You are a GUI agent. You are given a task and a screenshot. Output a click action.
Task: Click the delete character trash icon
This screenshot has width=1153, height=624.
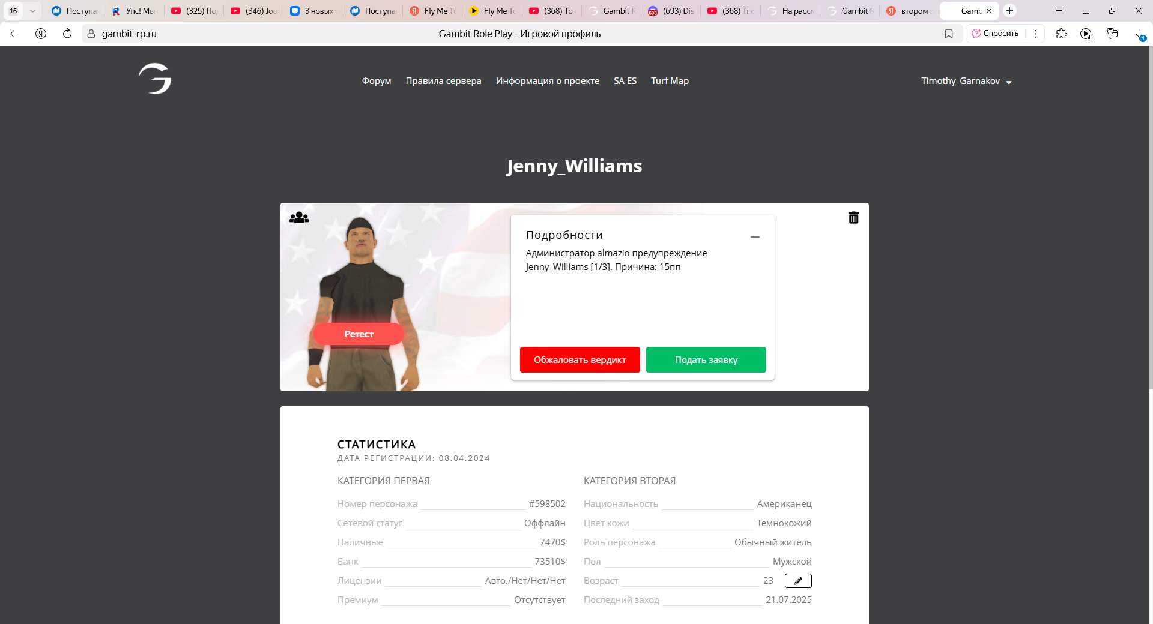coord(853,218)
